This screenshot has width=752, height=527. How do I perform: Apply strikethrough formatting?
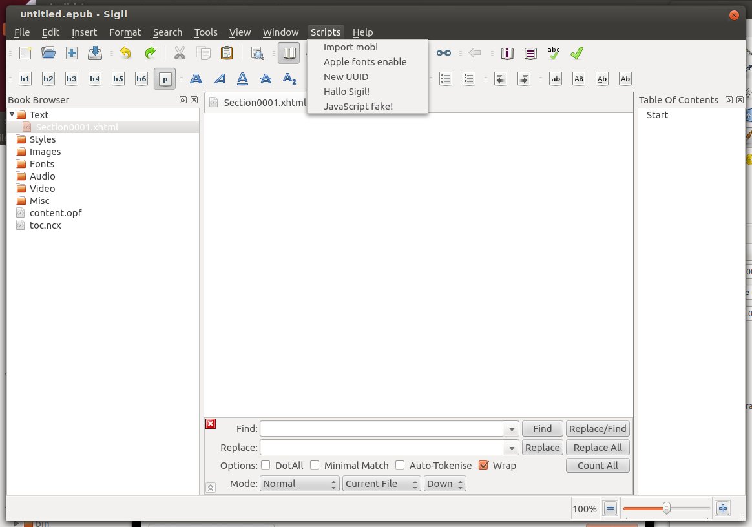tap(266, 79)
